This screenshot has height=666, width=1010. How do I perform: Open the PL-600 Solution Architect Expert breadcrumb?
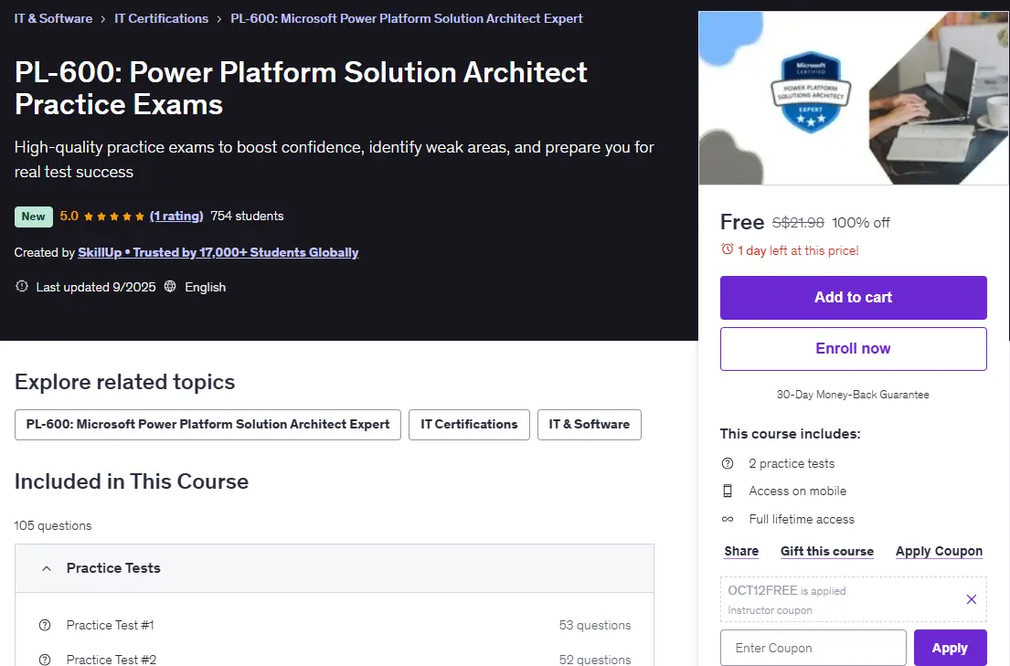point(407,18)
